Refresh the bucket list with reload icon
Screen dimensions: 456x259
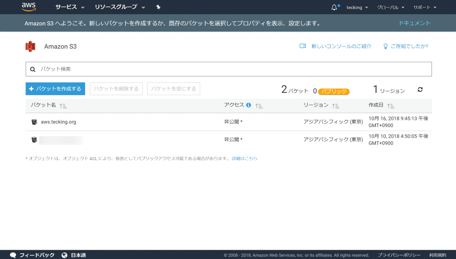tap(420, 89)
